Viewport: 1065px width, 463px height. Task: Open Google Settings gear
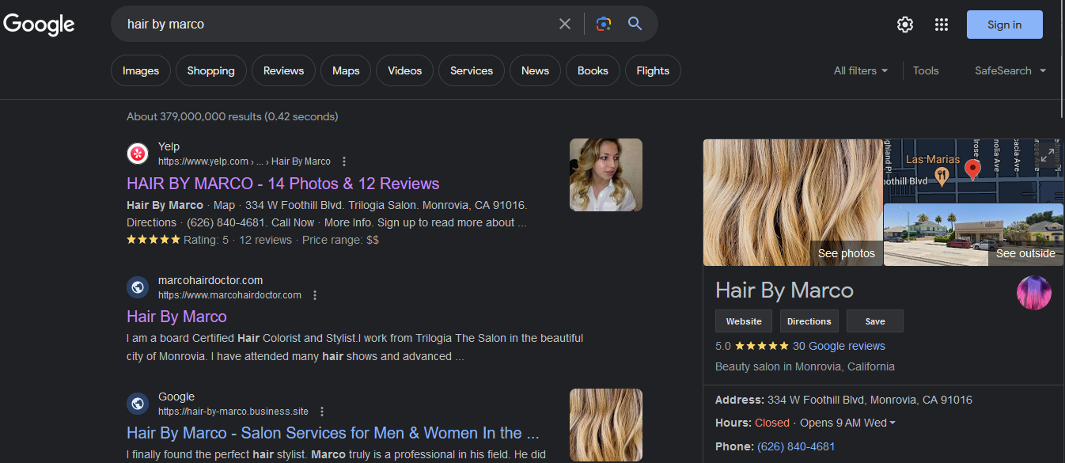coord(904,25)
